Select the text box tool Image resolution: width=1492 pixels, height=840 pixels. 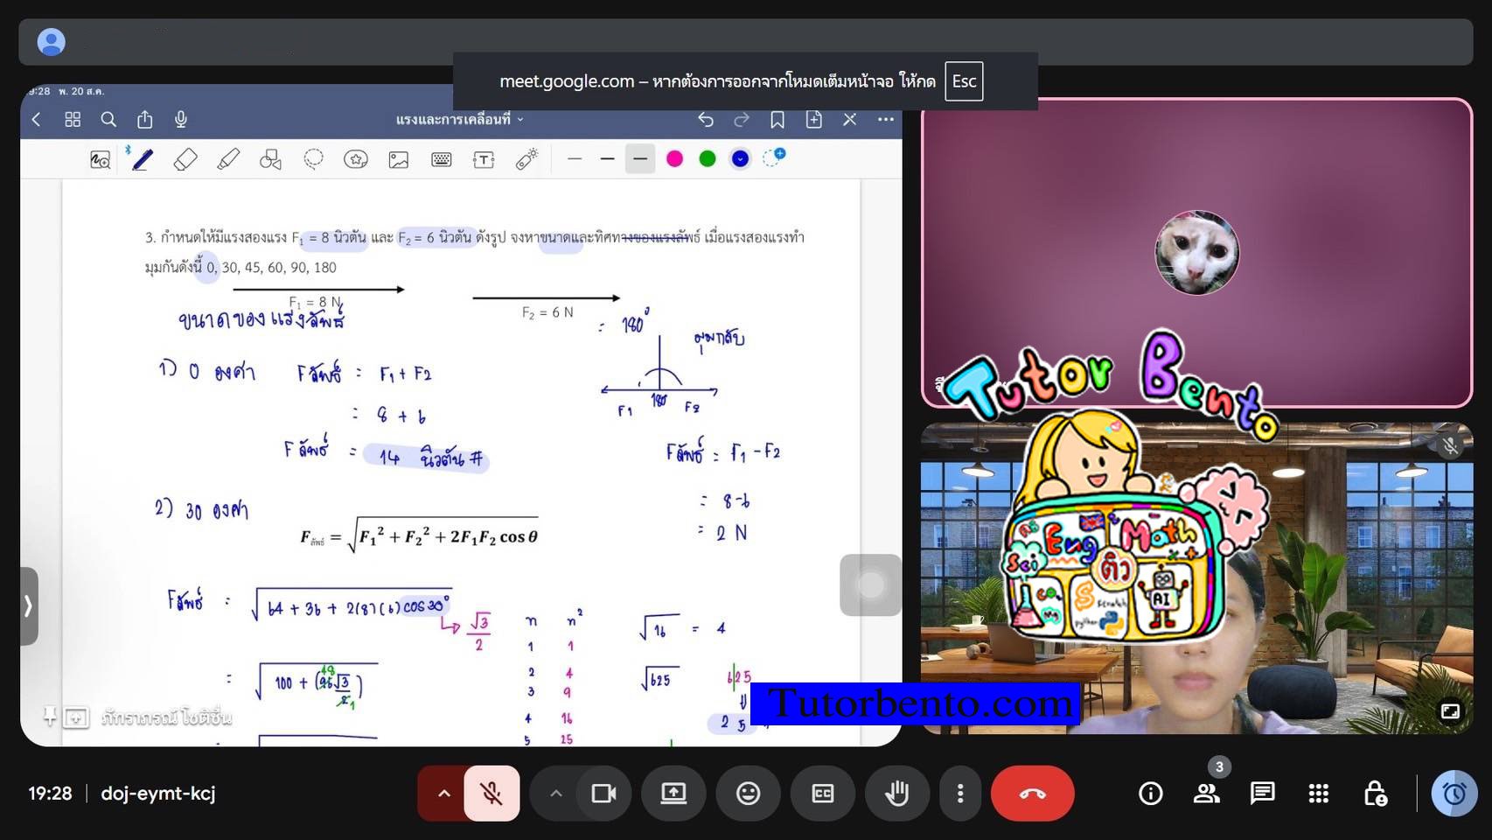(484, 159)
